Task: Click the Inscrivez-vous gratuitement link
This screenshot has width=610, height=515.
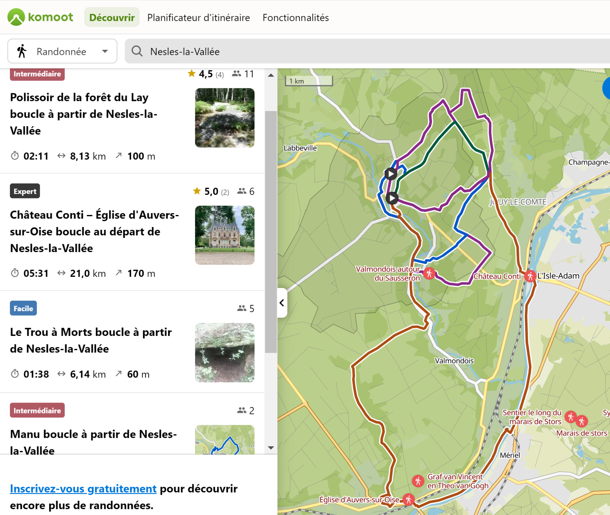Action: click(83, 488)
